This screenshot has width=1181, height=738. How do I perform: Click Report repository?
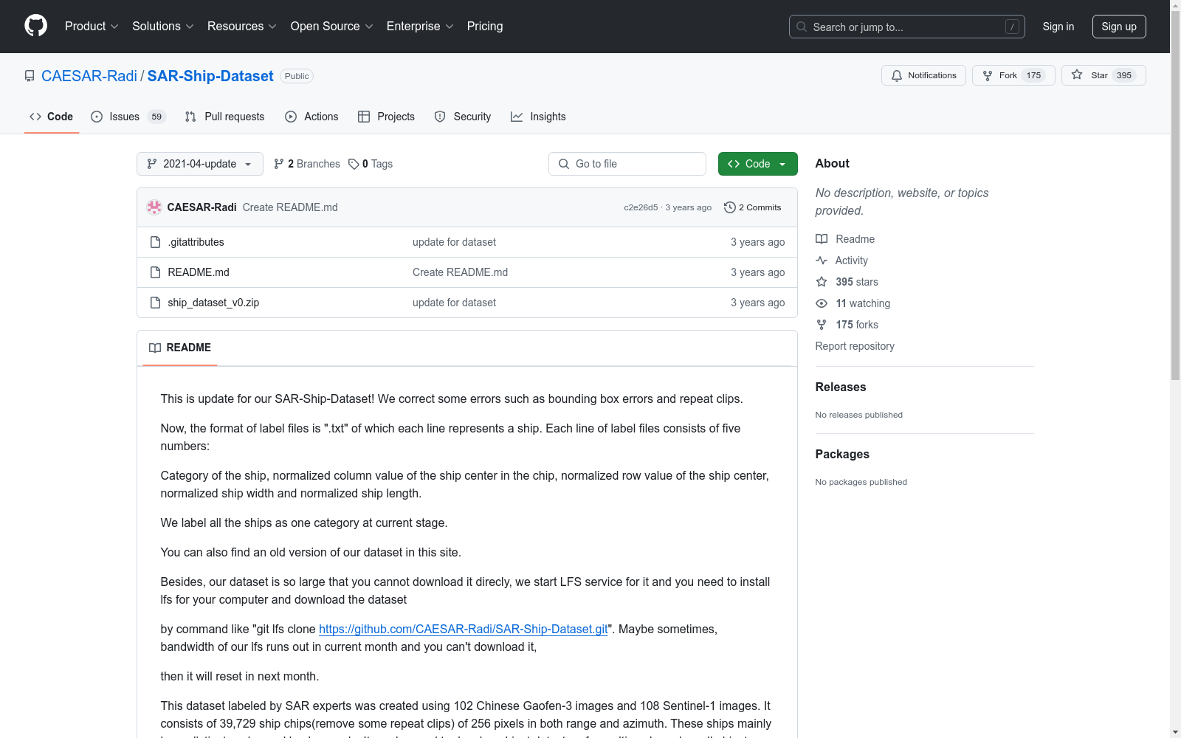[855, 346]
